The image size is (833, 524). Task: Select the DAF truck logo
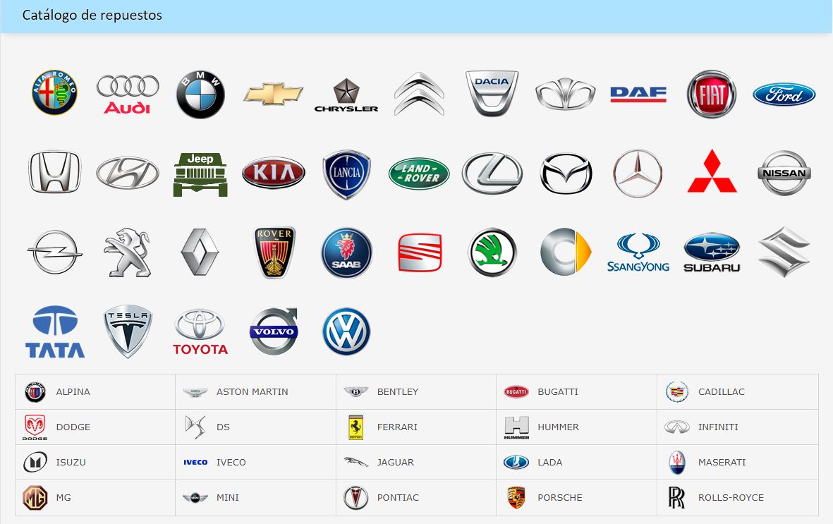coord(638,95)
